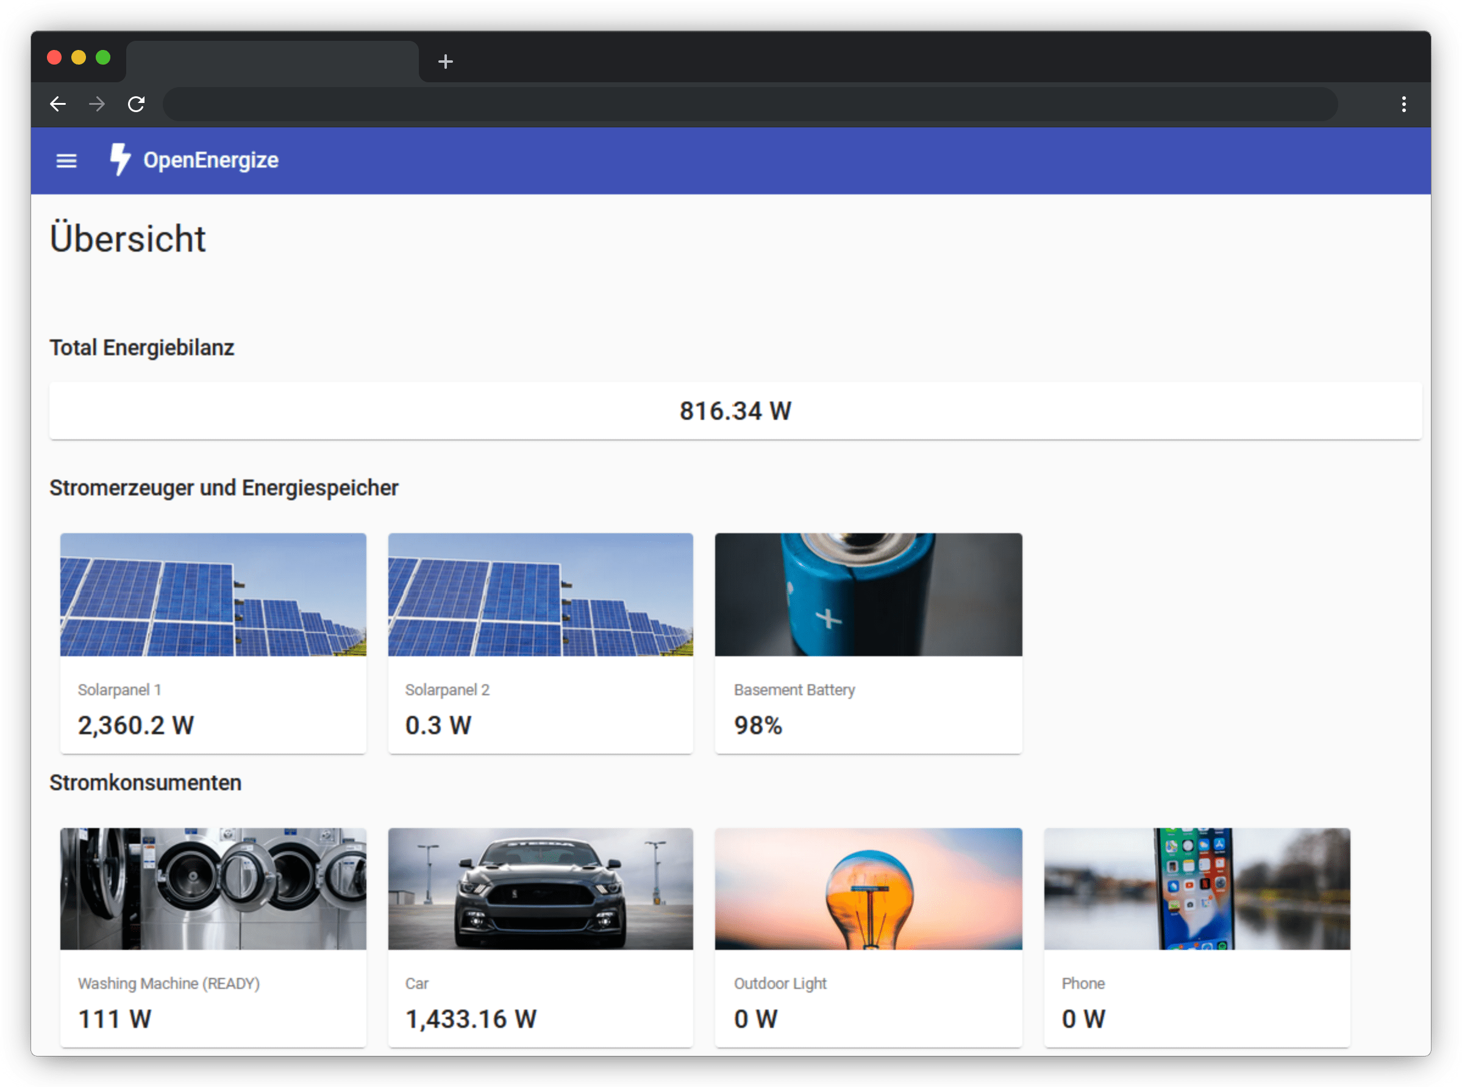The height and width of the screenshot is (1087, 1462).
Task: Click the Basement Battery 98% value
Action: coord(758,725)
